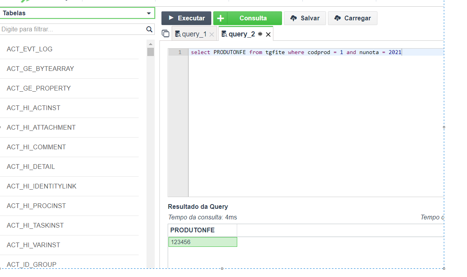Click the Executar run button
467x277 pixels.
(186, 18)
